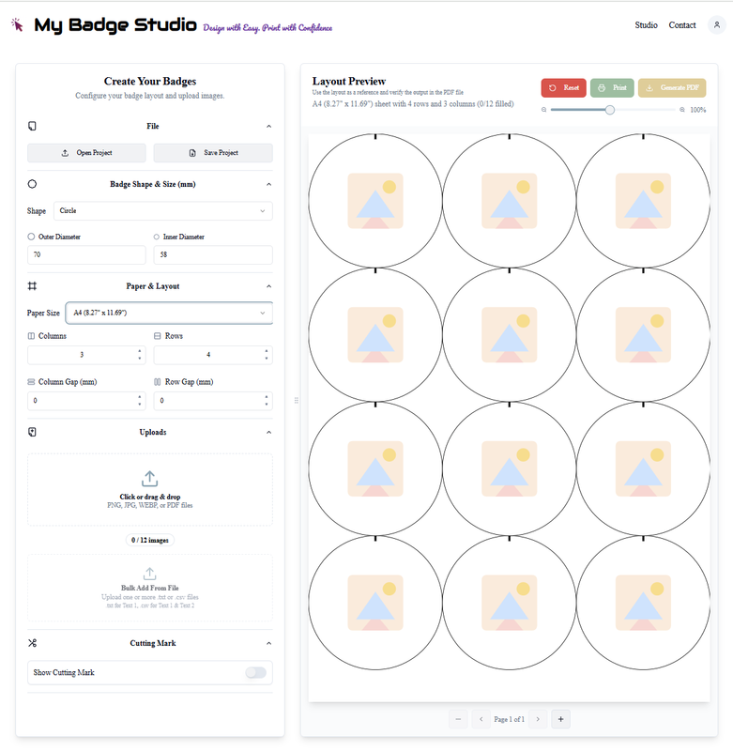Screen dimensions: 733x751
Task: Click the Column Gap field showing 0
Action: (x=86, y=401)
